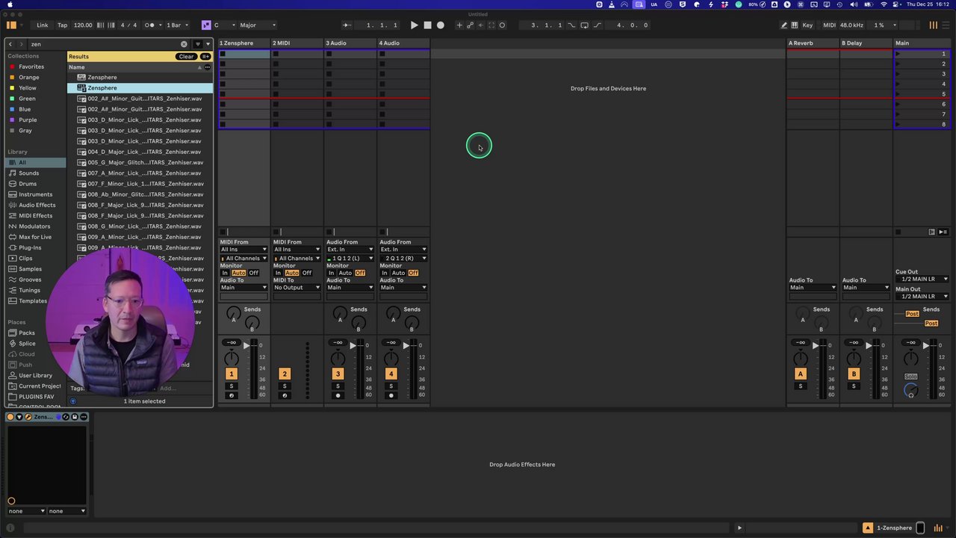Toggle Scale Mode purple icon
956x538 pixels.
pyautogui.click(x=206, y=25)
